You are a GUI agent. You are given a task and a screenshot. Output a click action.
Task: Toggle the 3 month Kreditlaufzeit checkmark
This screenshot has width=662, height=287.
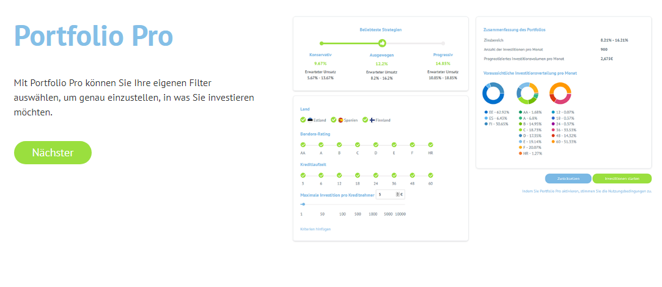click(303, 175)
